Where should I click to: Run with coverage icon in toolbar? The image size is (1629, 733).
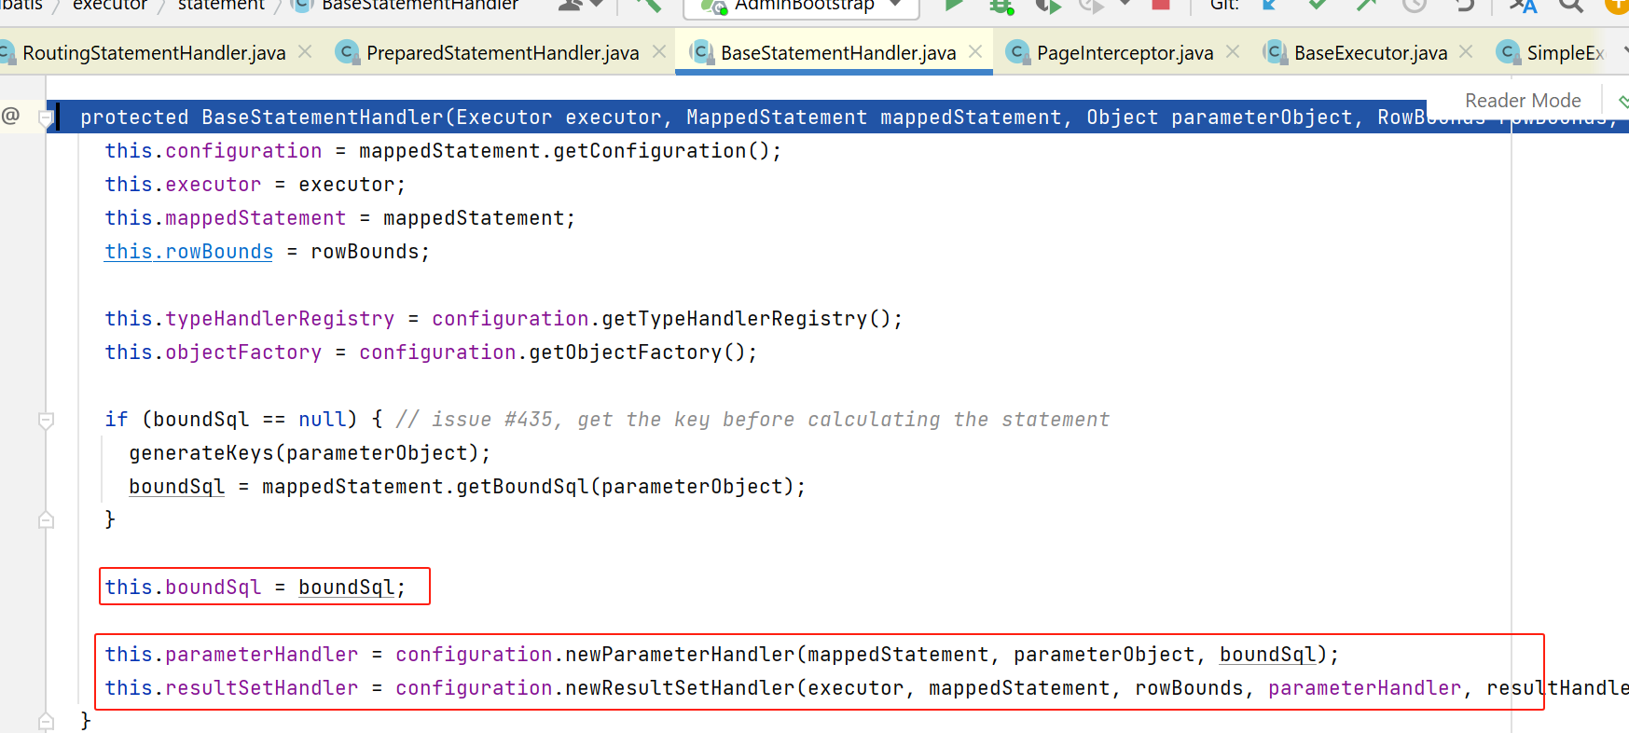1048,6
